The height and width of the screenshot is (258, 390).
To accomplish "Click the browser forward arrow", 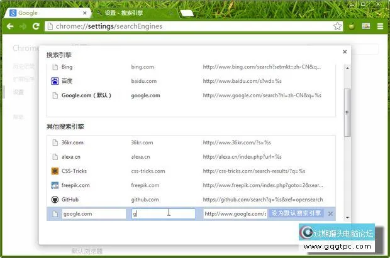I will [23, 26].
